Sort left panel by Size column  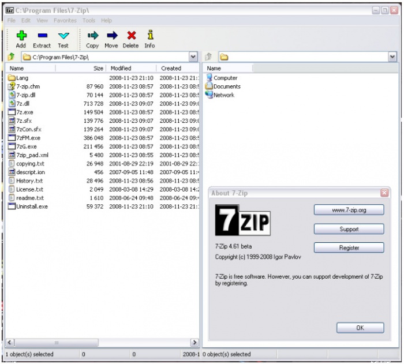tap(81, 68)
